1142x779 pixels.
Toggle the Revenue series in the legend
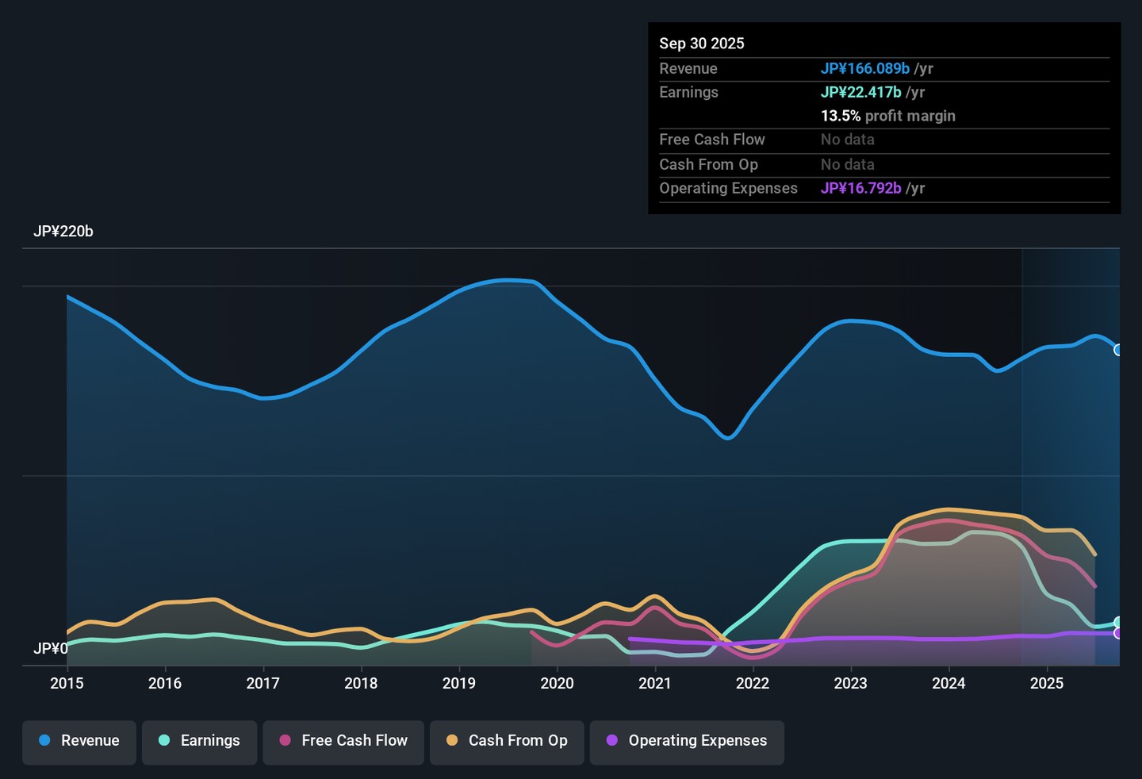[79, 741]
